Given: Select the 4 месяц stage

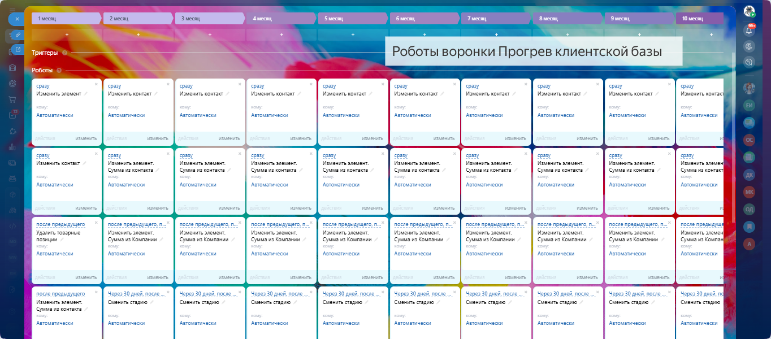Looking at the screenshot, I should [281, 19].
